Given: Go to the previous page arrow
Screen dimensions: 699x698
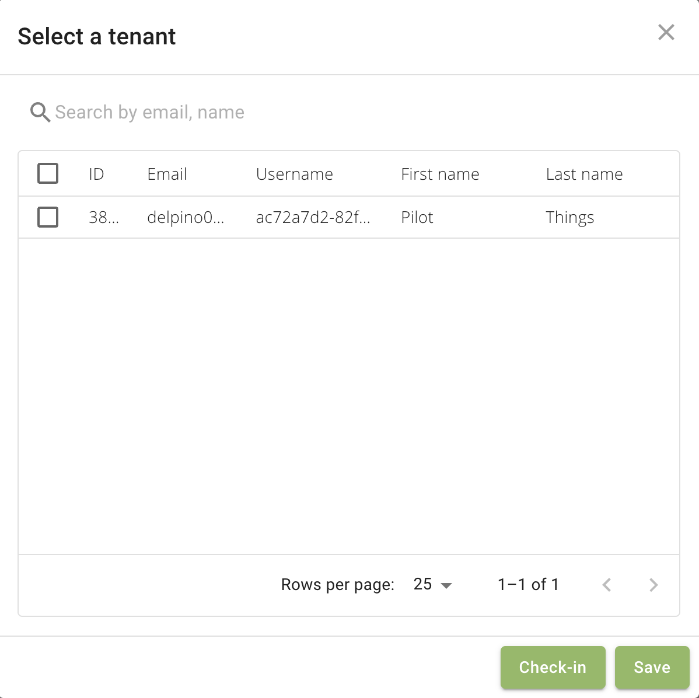Looking at the screenshot, I should (x=606, y=585).
